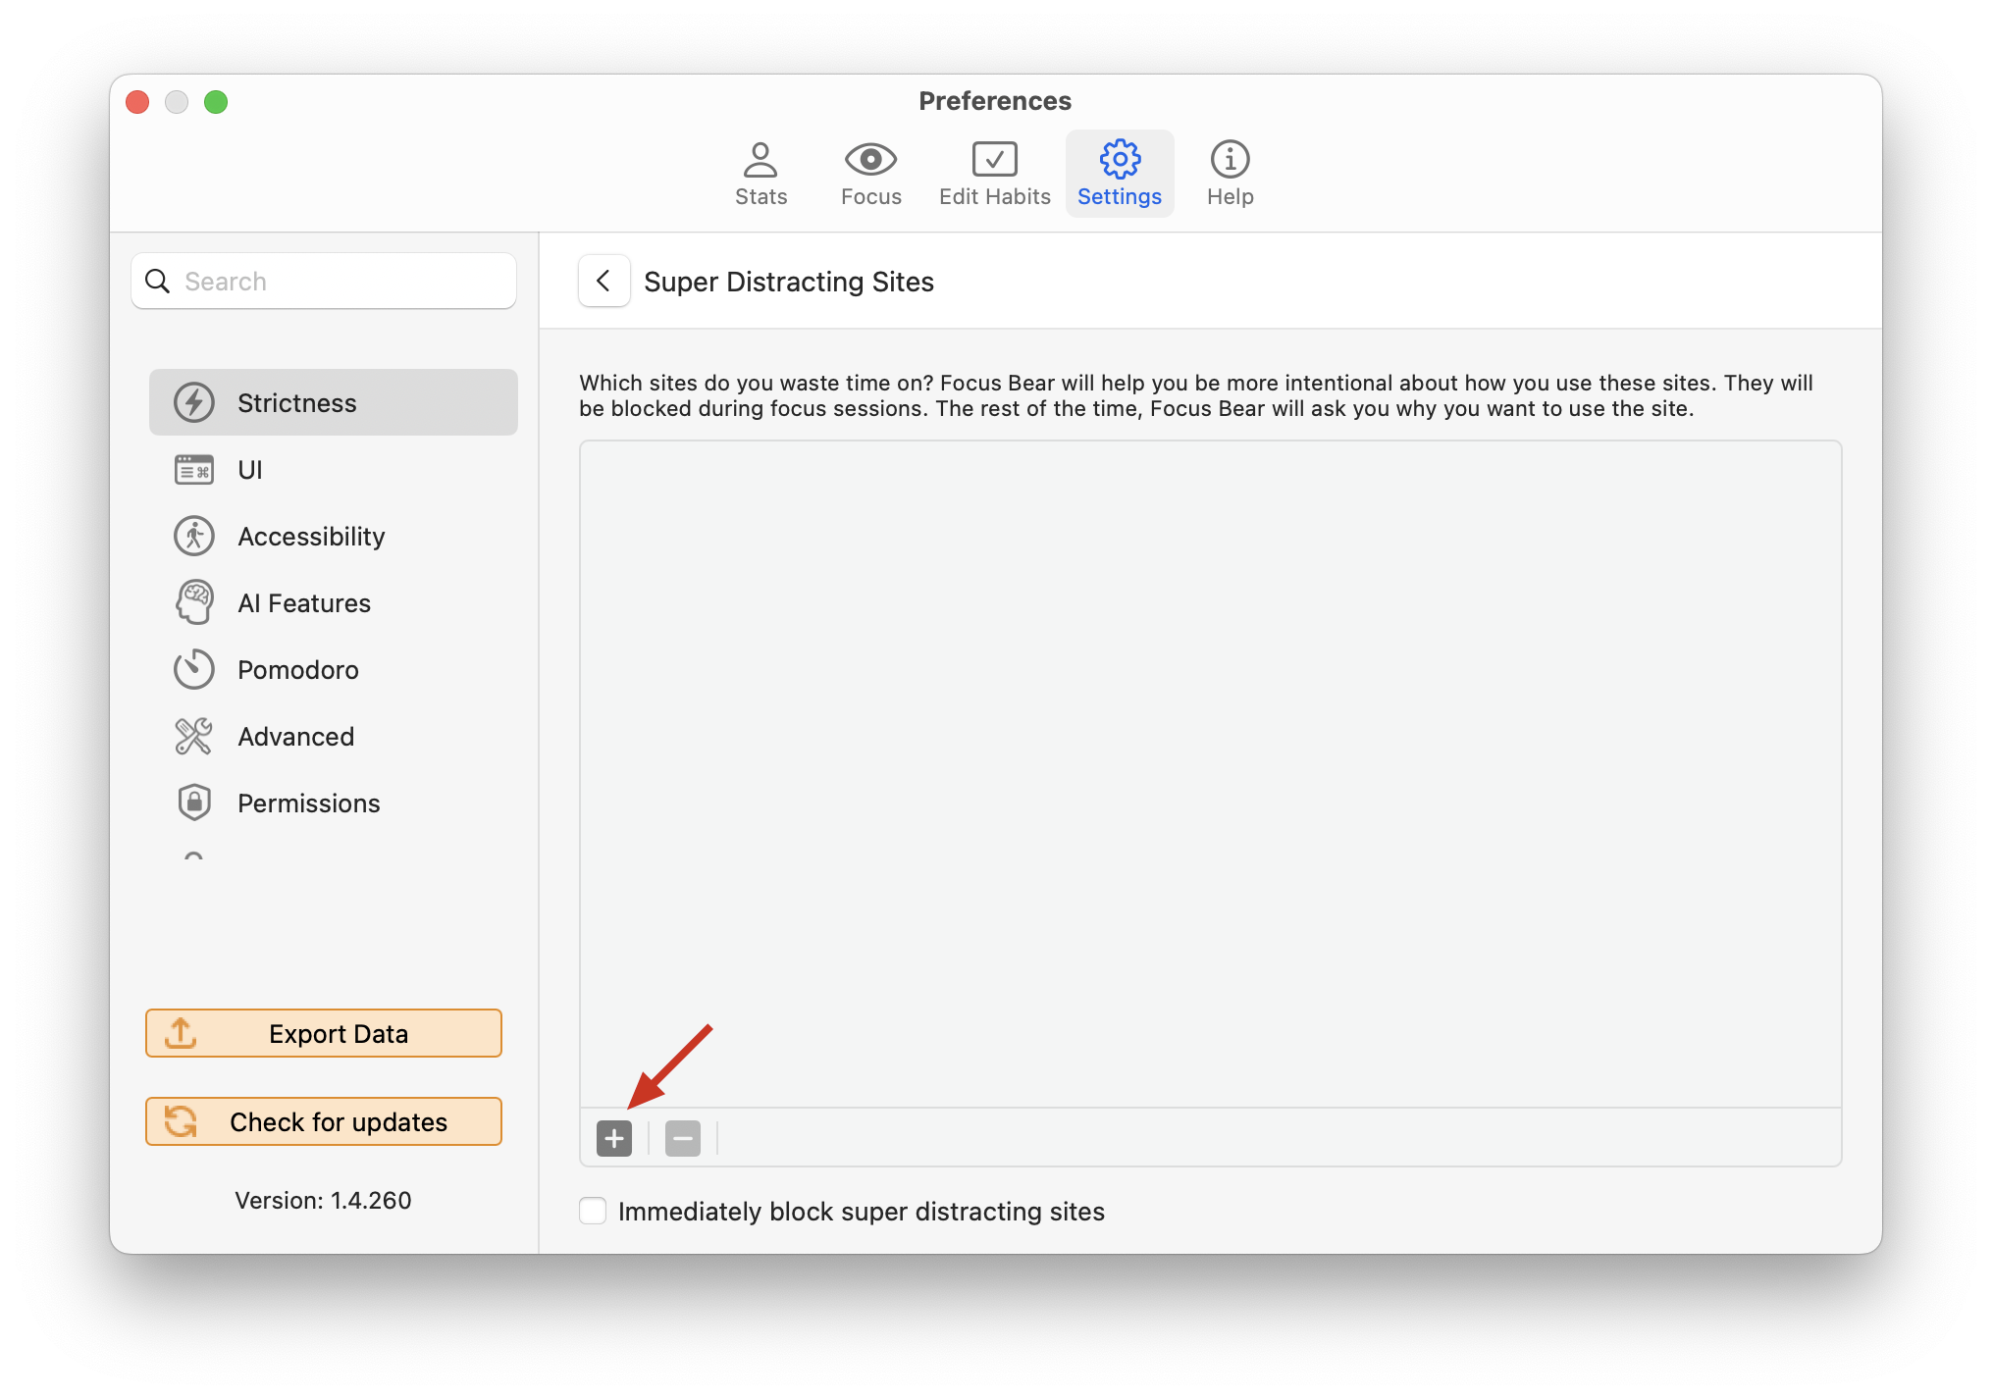Image resolution: width=1992 pixels, height=1399 pixels.
Task: Open the Help tab
Action: (1230, 174)
